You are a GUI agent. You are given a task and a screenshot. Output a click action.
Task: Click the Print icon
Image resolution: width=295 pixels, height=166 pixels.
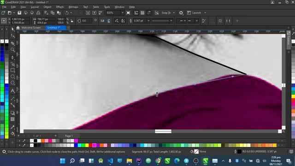tap(38, 13)
